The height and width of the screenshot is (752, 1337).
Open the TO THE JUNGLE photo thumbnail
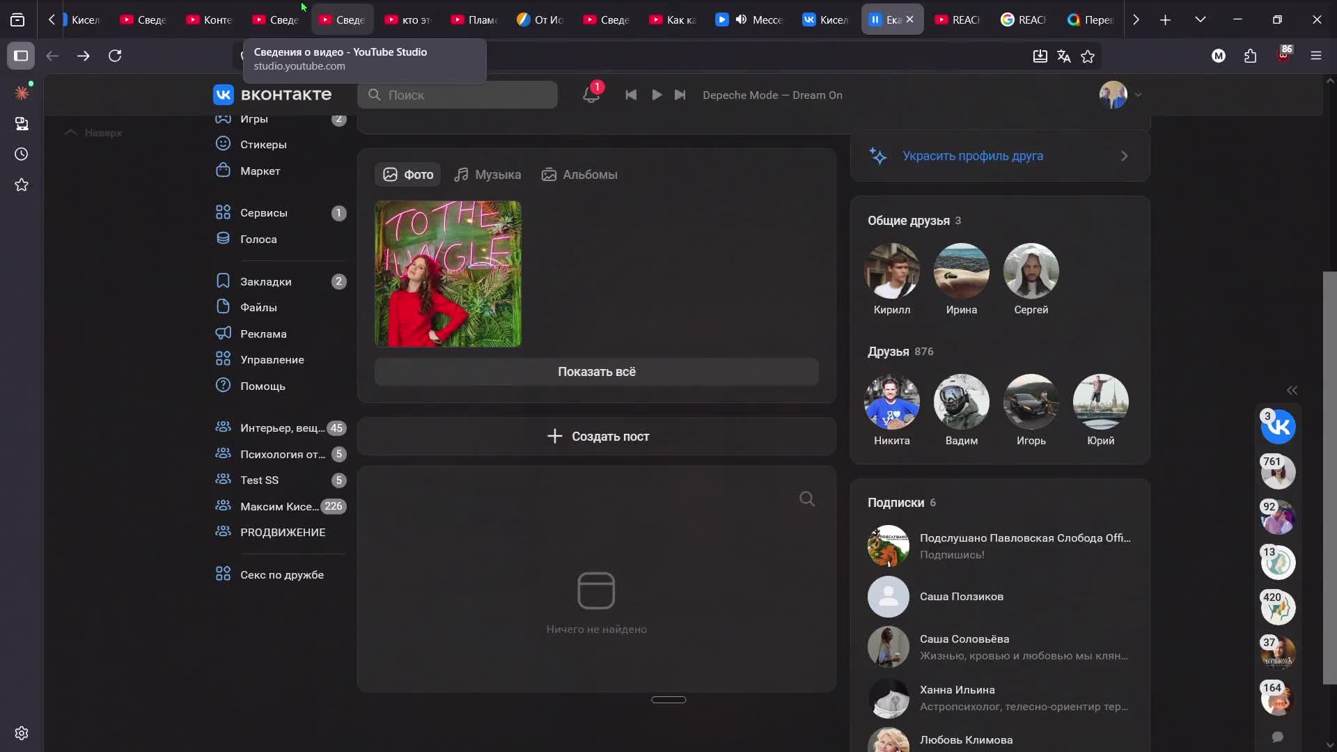click(448, 274)
